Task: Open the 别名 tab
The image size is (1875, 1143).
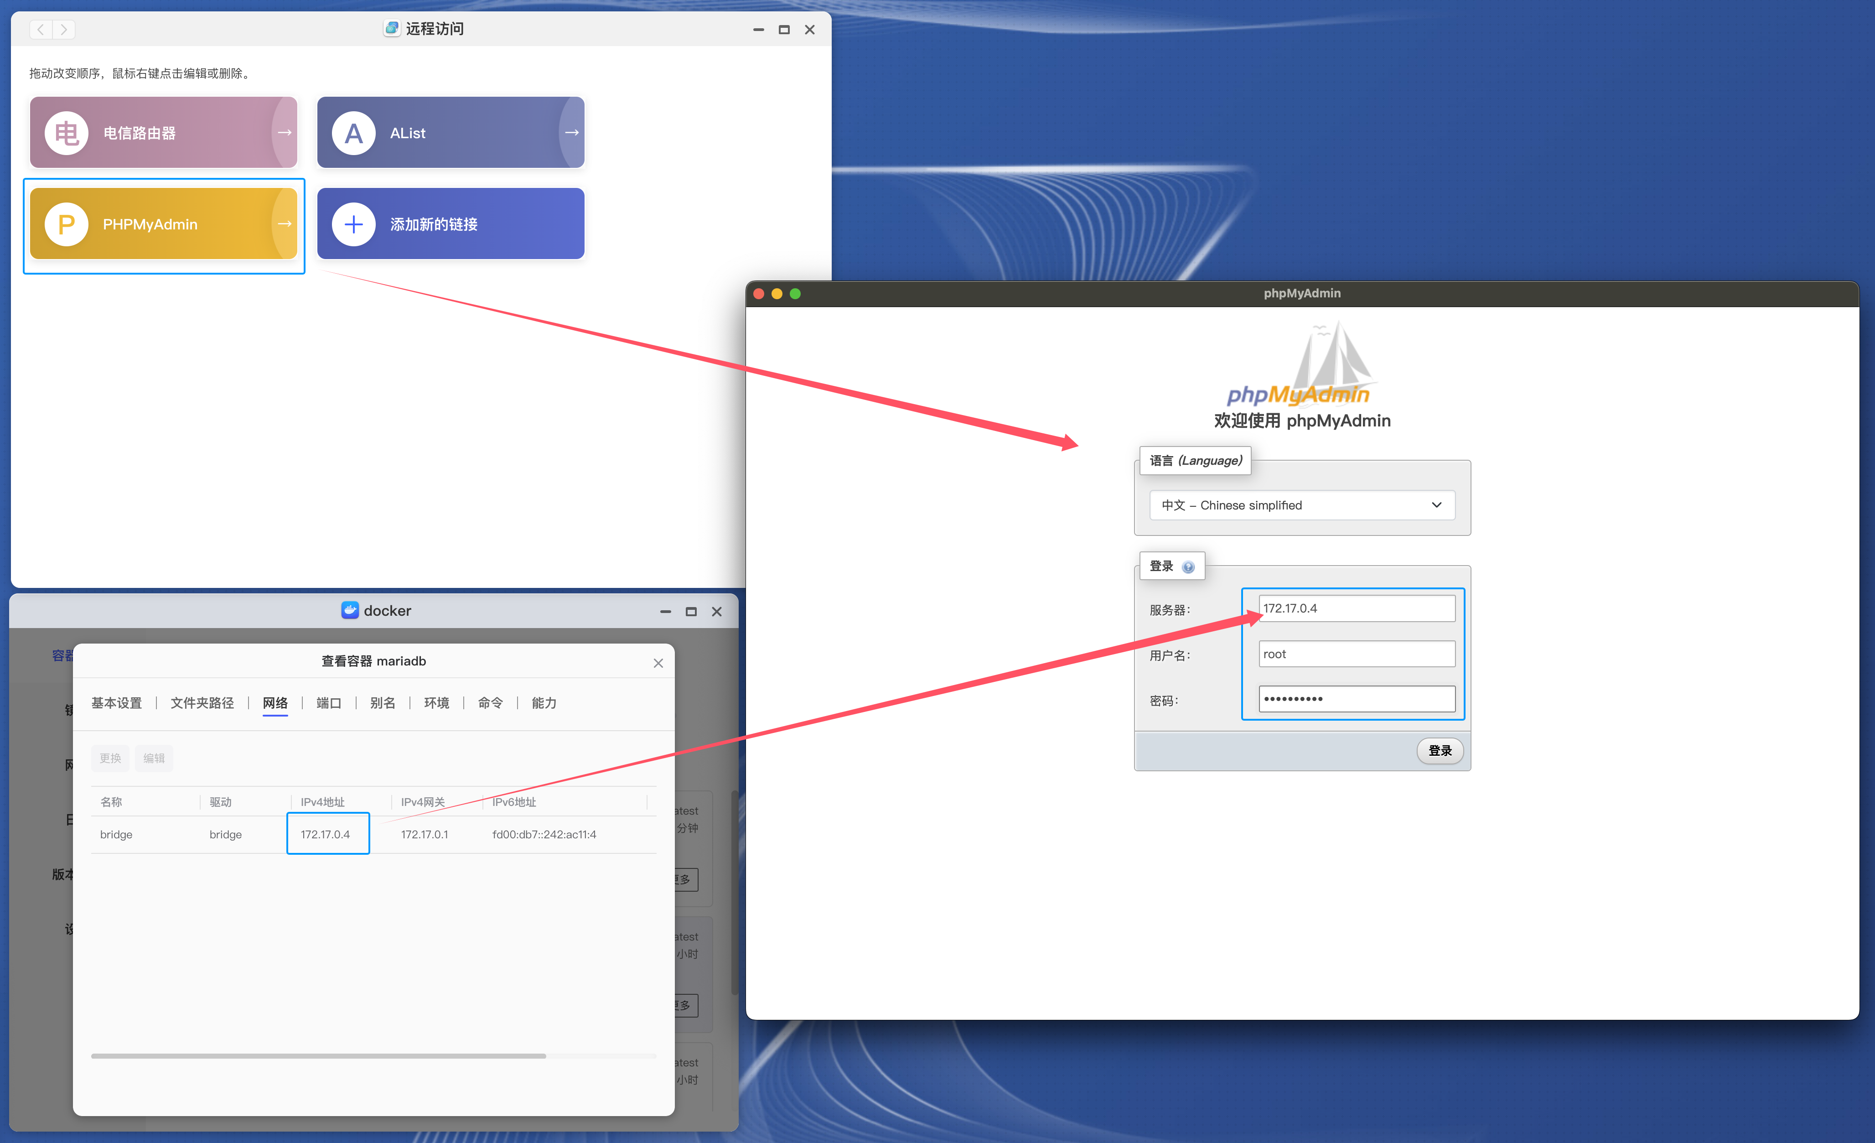Action: tap(383, 703)
